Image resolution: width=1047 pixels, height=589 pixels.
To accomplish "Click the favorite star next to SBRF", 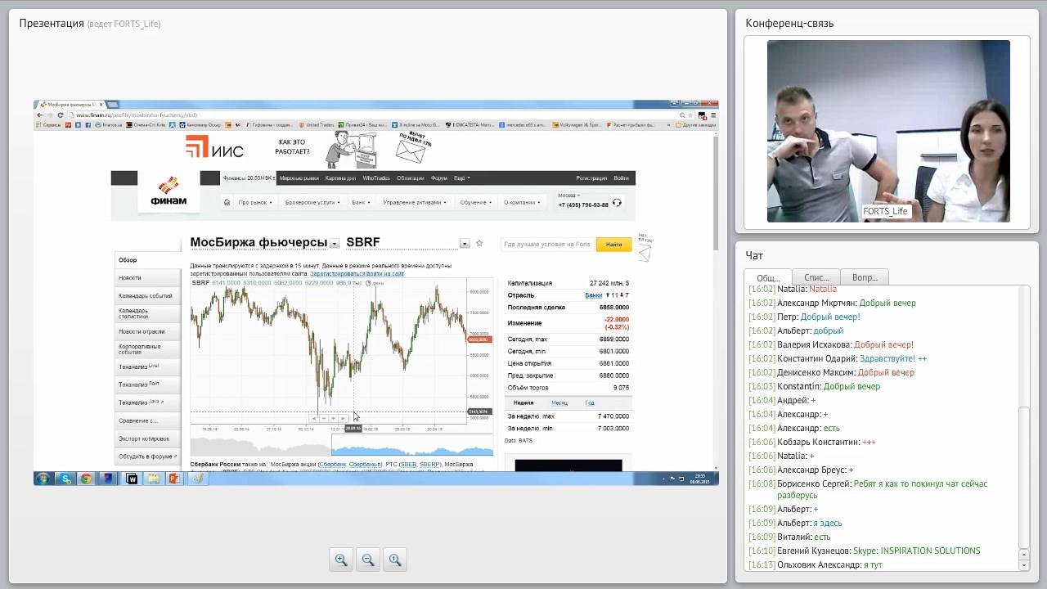I will (479, 244).
